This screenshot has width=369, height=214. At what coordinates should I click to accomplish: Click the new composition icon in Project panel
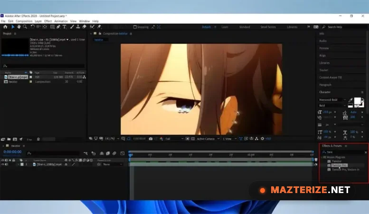point(15,139)
